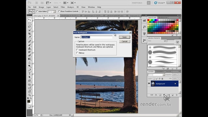Toggle Show Transform Controls checkbox
The height and width of the screenshot is (117, 208).
pos(59,11)
